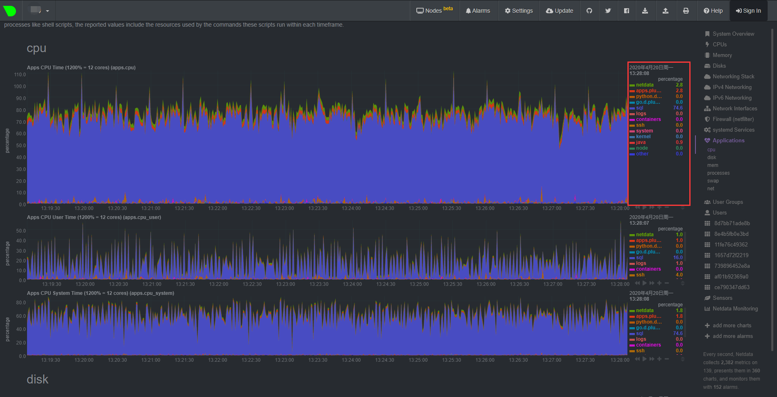
Task: Expand the Sensors sidebar section
Action: click(x=722, y=298)
